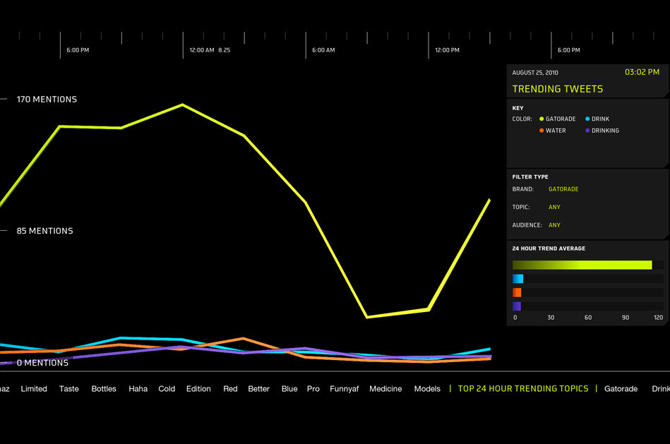Click the Taste trending topic

click(x=68, y=389)
